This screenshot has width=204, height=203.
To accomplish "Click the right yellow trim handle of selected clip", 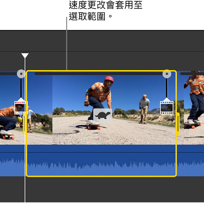I will 178,124.
